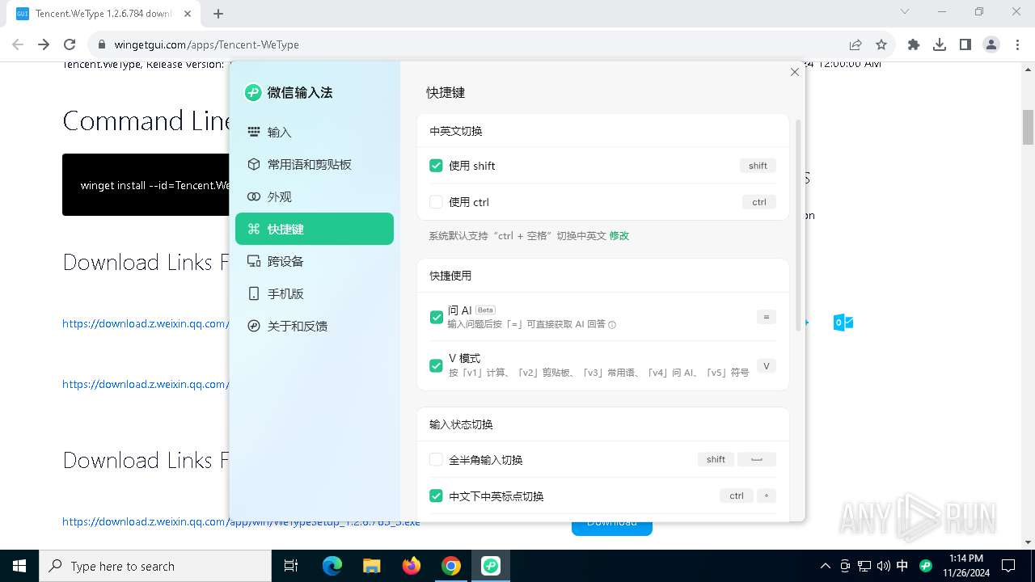Click the 中 input mode indicator in the tray
1035x582 pixels.
pyautogui.click(x=902, y=566)
